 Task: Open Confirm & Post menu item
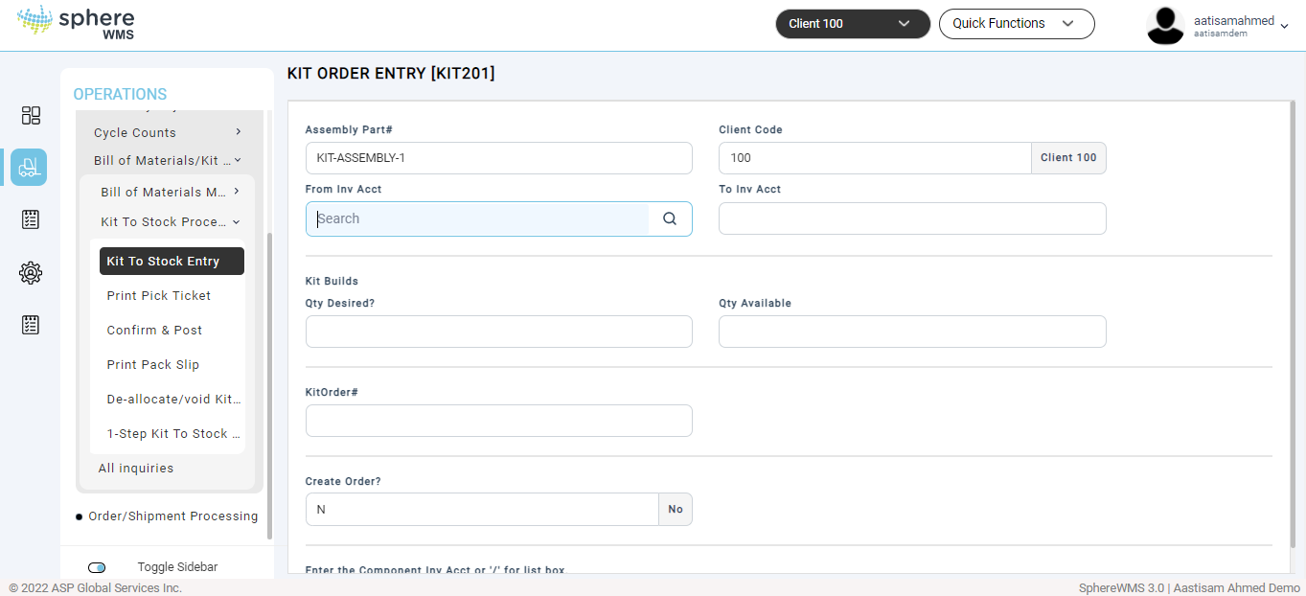click(154, 330)
